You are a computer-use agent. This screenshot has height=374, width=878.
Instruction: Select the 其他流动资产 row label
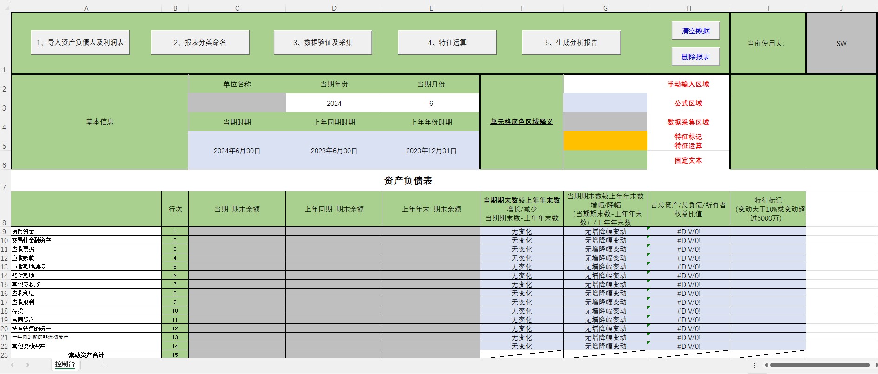(x=86, y=346)
